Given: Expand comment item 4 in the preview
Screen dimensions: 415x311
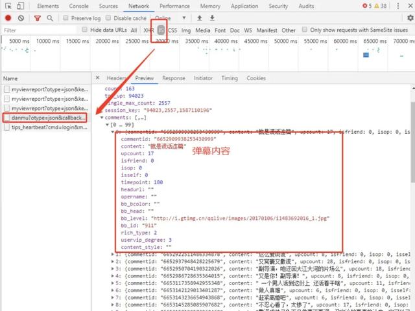Looking at the screenshot, I should click(x=112, y=276).
